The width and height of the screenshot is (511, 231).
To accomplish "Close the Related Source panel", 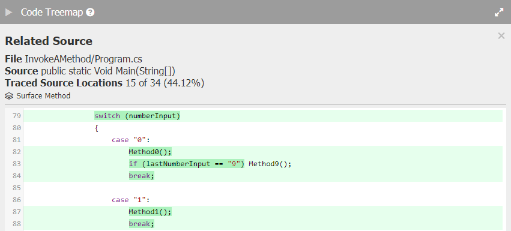I will coord(501,36).
